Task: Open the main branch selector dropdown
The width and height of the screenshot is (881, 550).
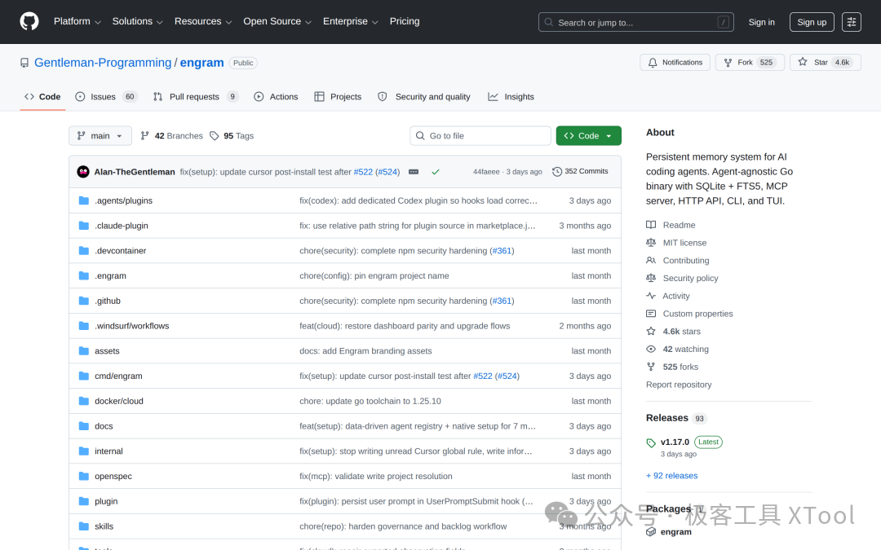Action: [100, 136]
